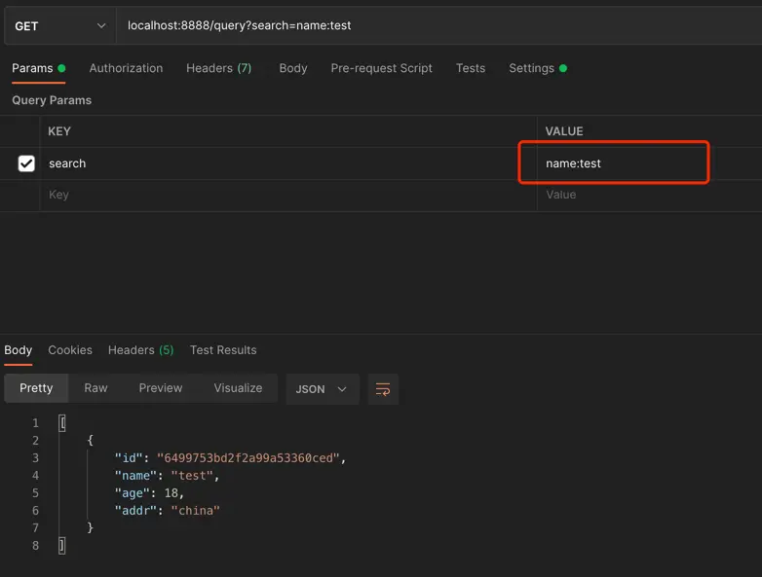Open the Test Results tab
762x577 pixels.
pyautogui.click(x=223, y=350)
